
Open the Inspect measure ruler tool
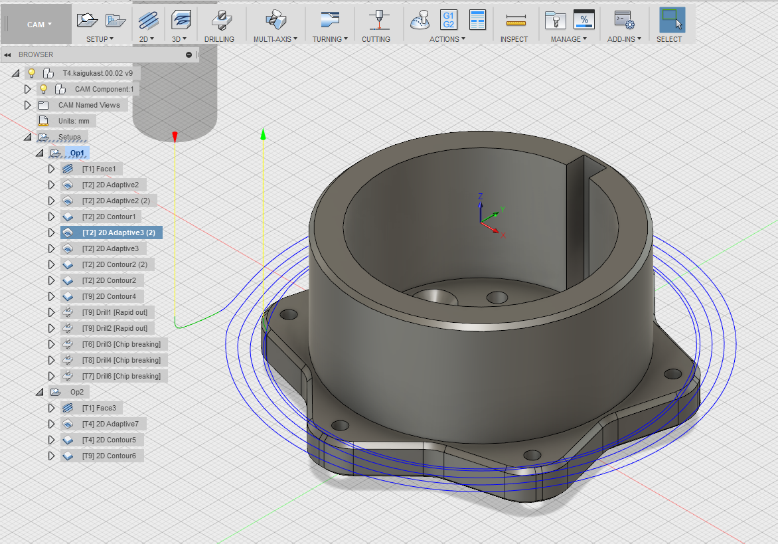pyautogui.click(x=514, y=20)
